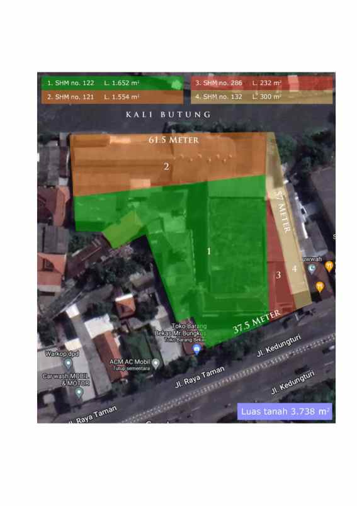
Task: Select parcel number 2 on orange area
Action: (x=166, y=166)
